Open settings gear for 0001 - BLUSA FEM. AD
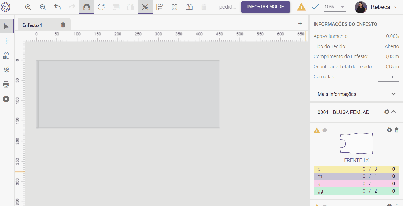Viewport: 403px width, 206px height. tap(387, 112)
